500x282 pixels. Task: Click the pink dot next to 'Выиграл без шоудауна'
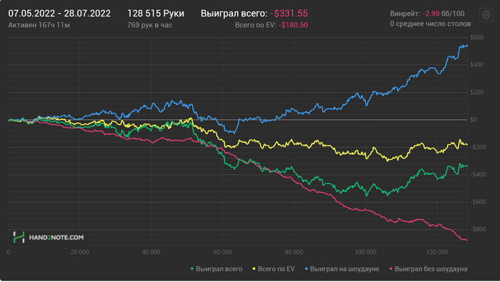click(391, 269)
